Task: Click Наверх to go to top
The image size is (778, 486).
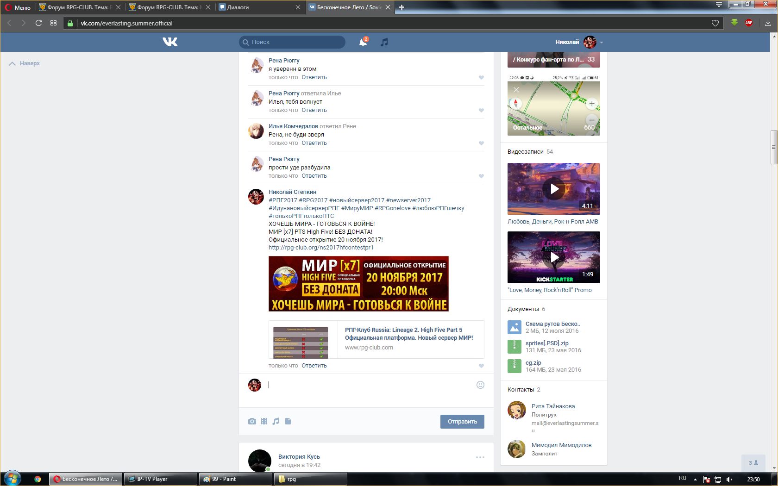Action: 25,63
